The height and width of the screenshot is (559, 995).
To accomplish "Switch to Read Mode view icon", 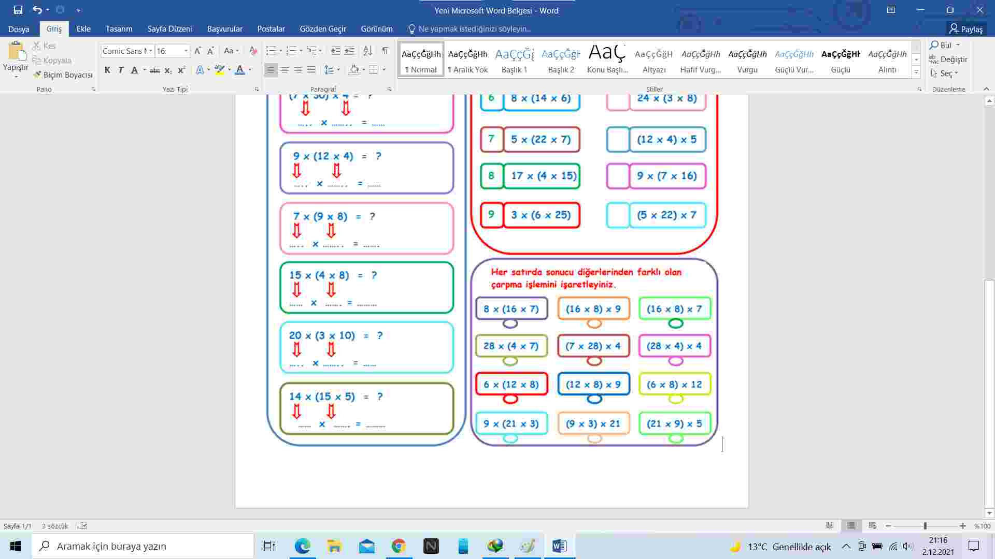I will tap(830, 526).
